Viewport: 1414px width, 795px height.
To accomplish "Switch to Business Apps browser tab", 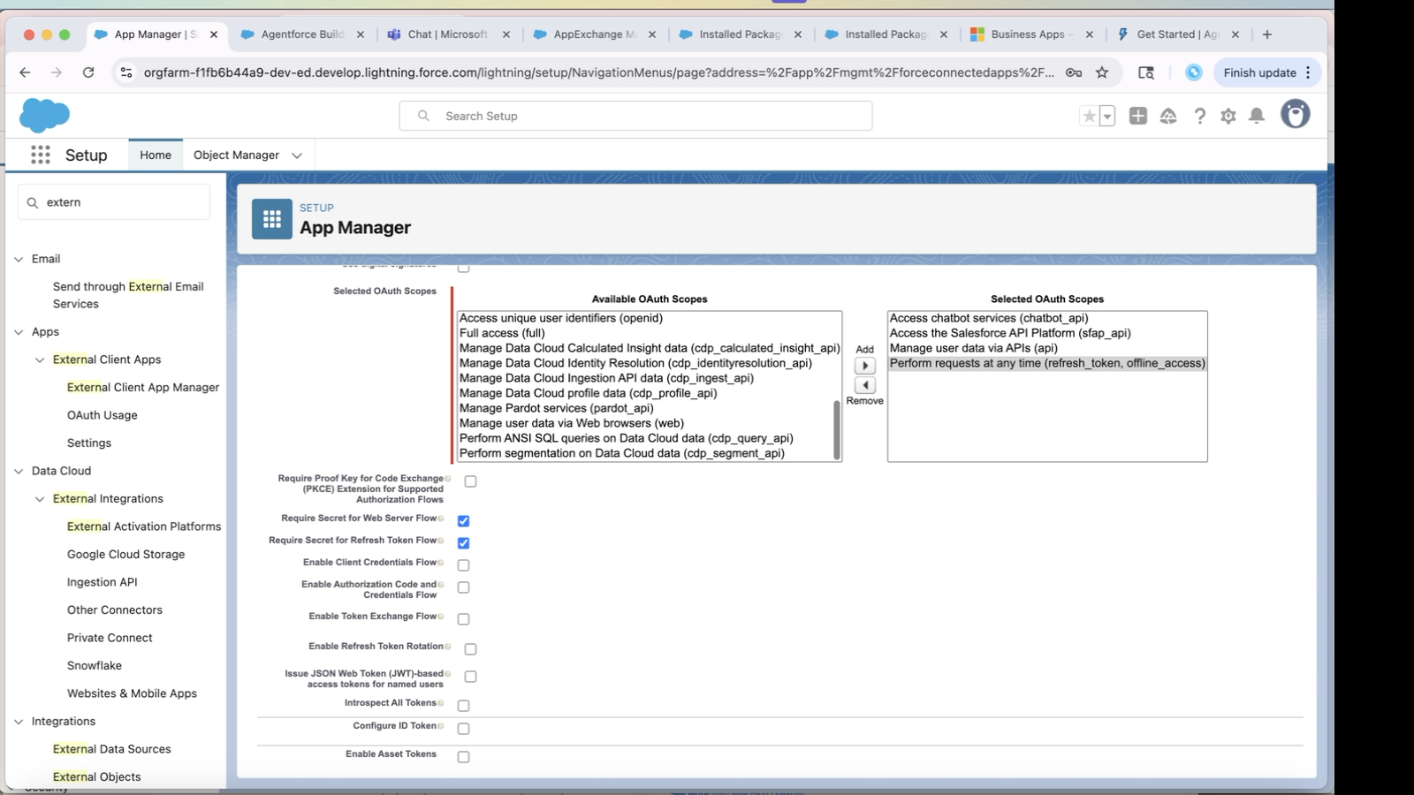I will click(1031, 34).
